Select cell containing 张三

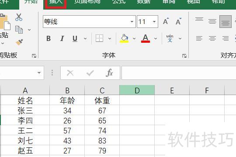click(x=25, y=110)
